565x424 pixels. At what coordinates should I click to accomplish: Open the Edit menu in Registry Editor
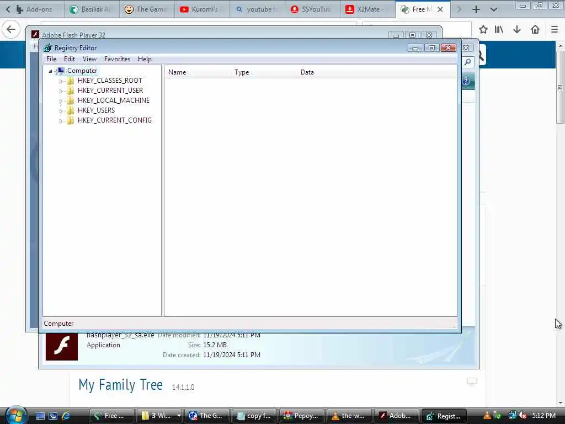(69, 59)
